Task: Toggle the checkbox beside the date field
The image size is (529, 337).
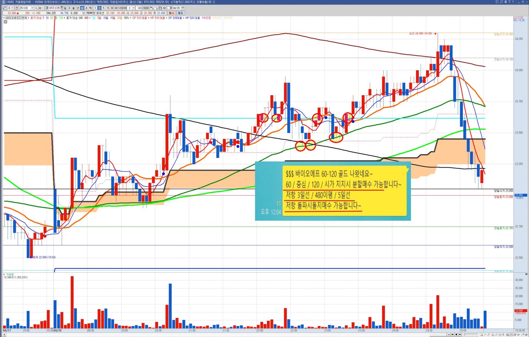Action: tap(168, 8)
